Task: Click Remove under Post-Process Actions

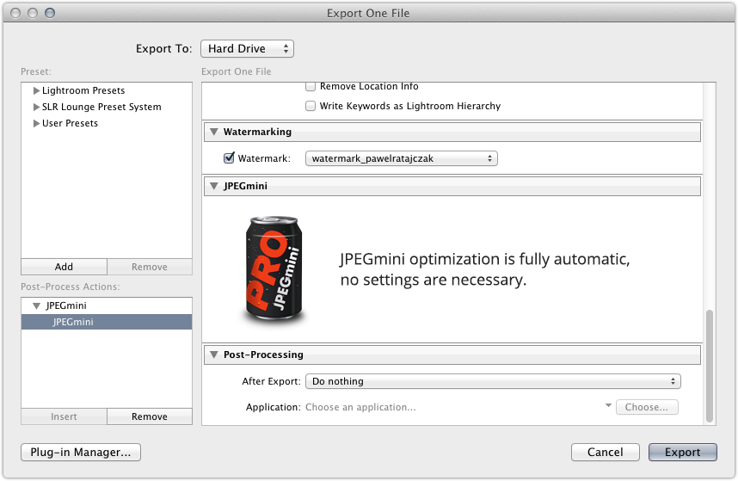Action: (150, 416)
